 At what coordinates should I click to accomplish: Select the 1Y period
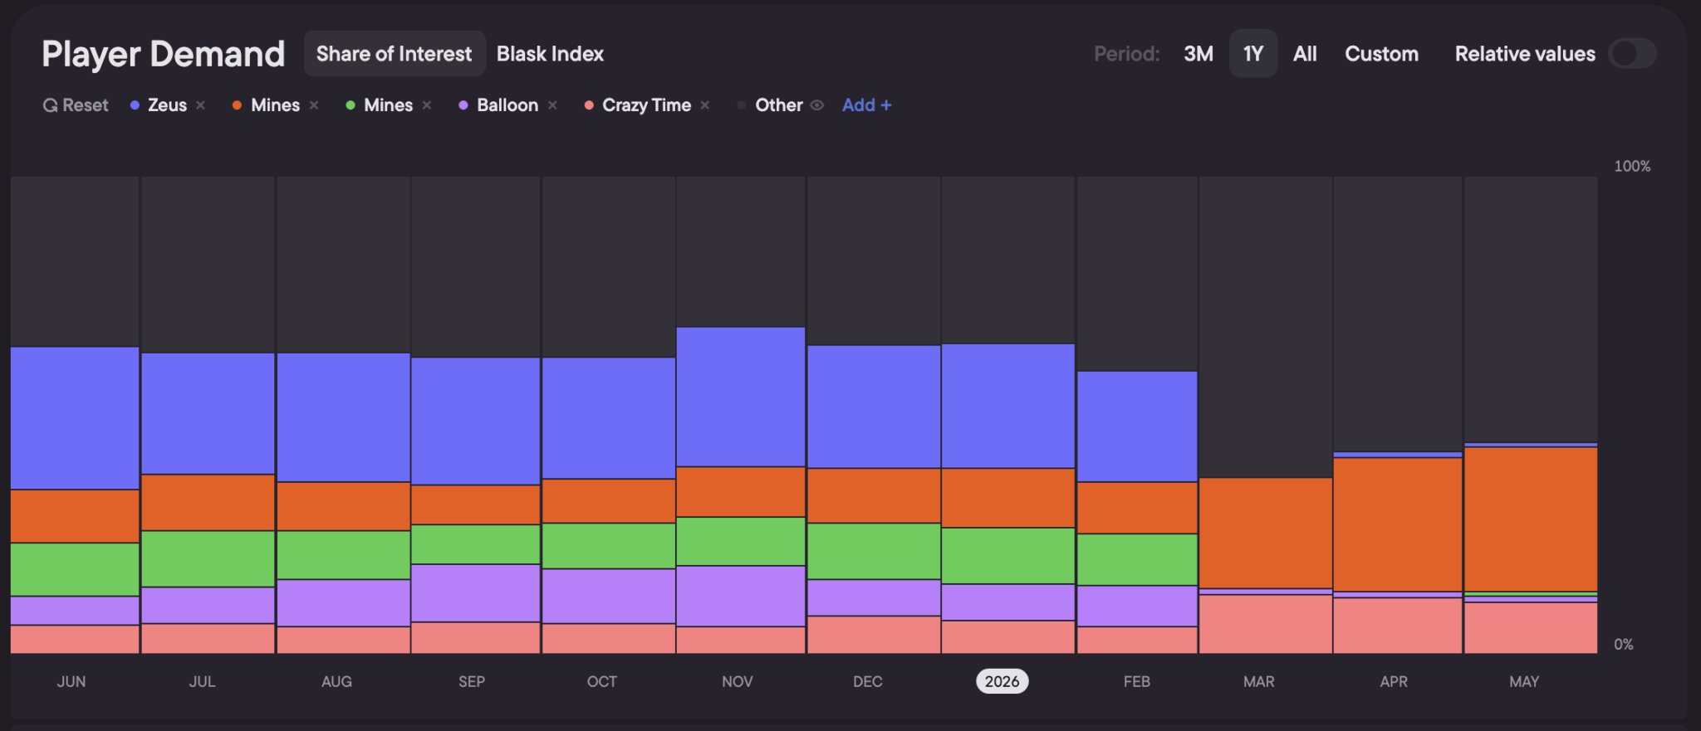point(1253,54)
